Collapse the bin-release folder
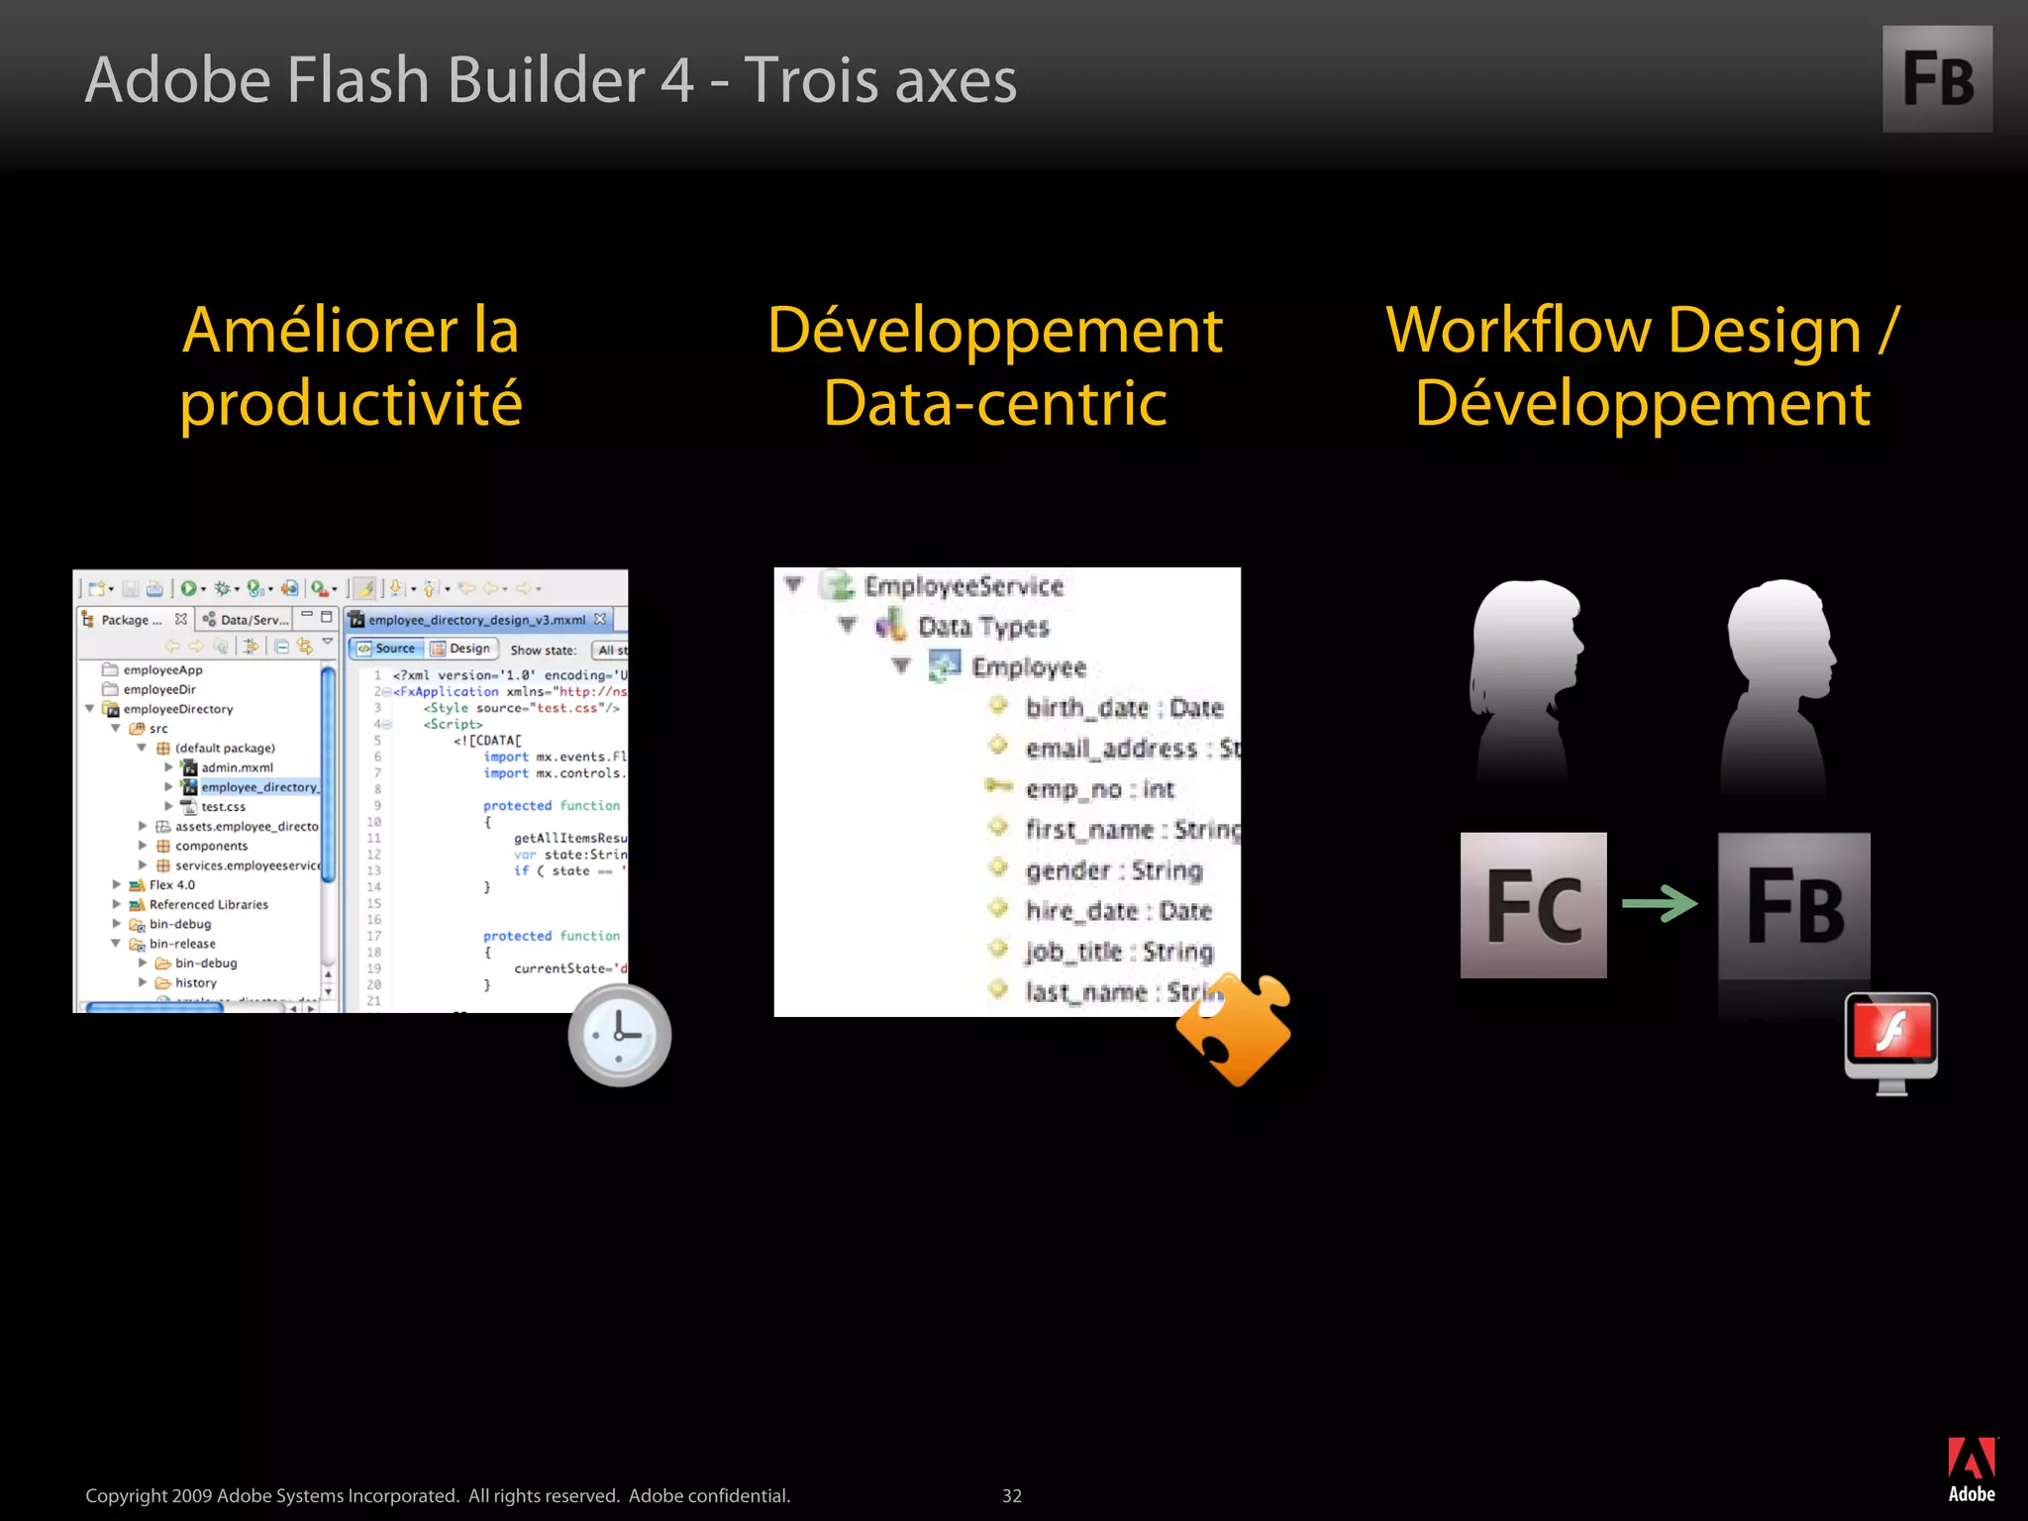Viewport: 2028px width, 1521px height. click(116, 944)
